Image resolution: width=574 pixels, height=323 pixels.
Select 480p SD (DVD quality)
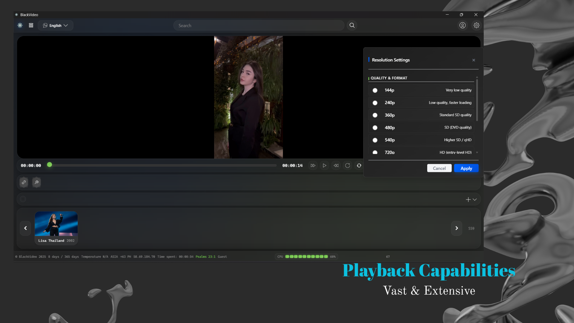(375, 127)
